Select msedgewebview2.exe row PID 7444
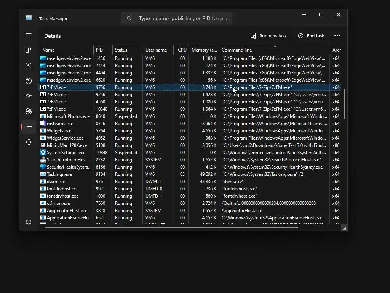Screen dimensions: 390x293 pos(190,66)
